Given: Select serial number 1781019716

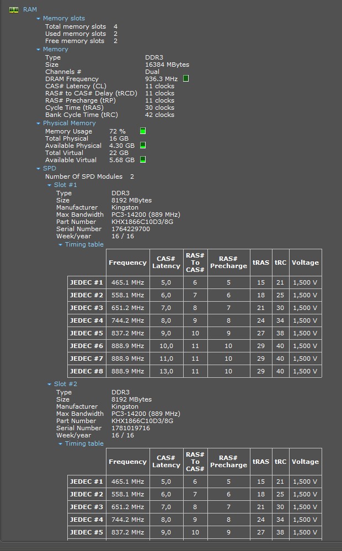Looking at the screenshot, I should 131,428.
